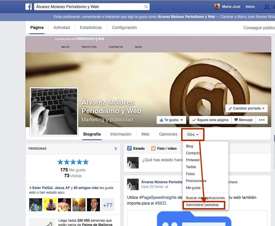
Task: Open friend requests icon in top bar
Action: [267, 7]
